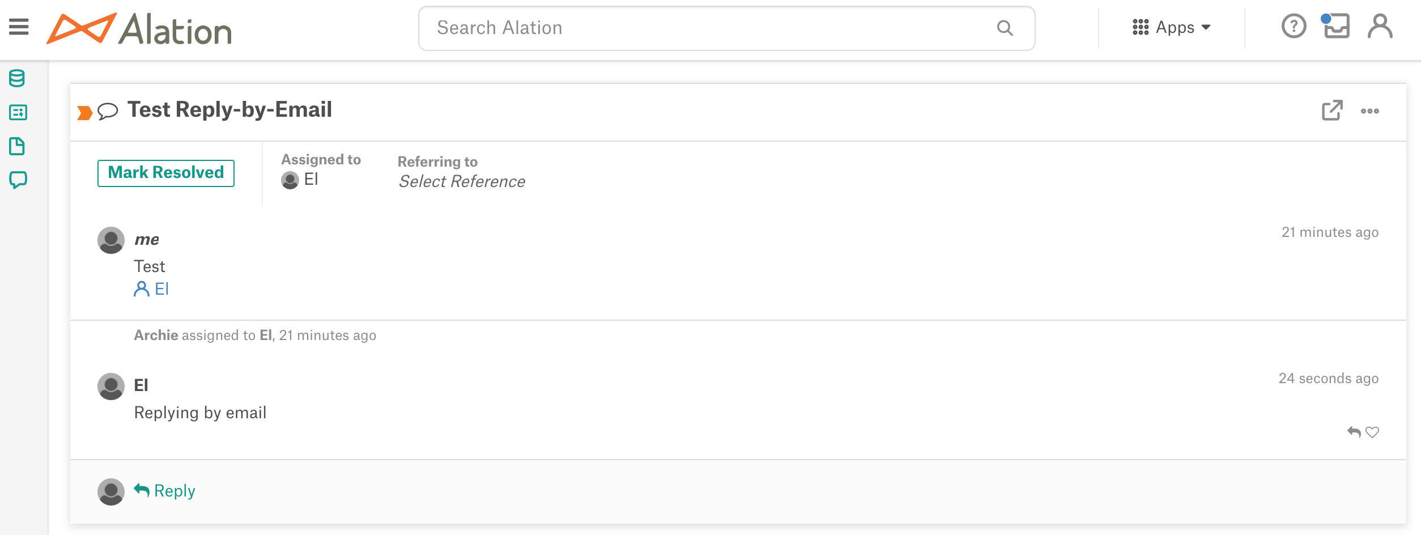
Task: Open conversation in new window icon
Action: [1332, 111]
